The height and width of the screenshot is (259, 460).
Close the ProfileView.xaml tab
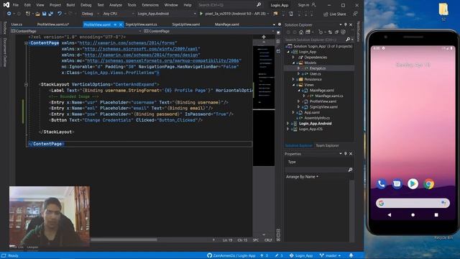point(121,24)
